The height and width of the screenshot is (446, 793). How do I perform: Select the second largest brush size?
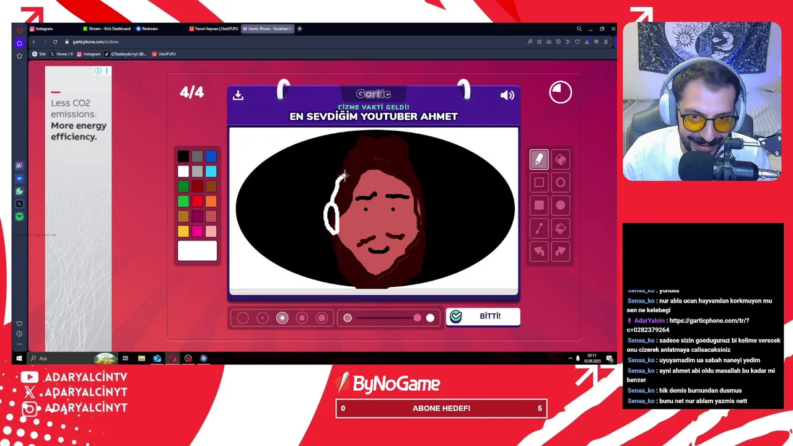[x=302, y=318]
